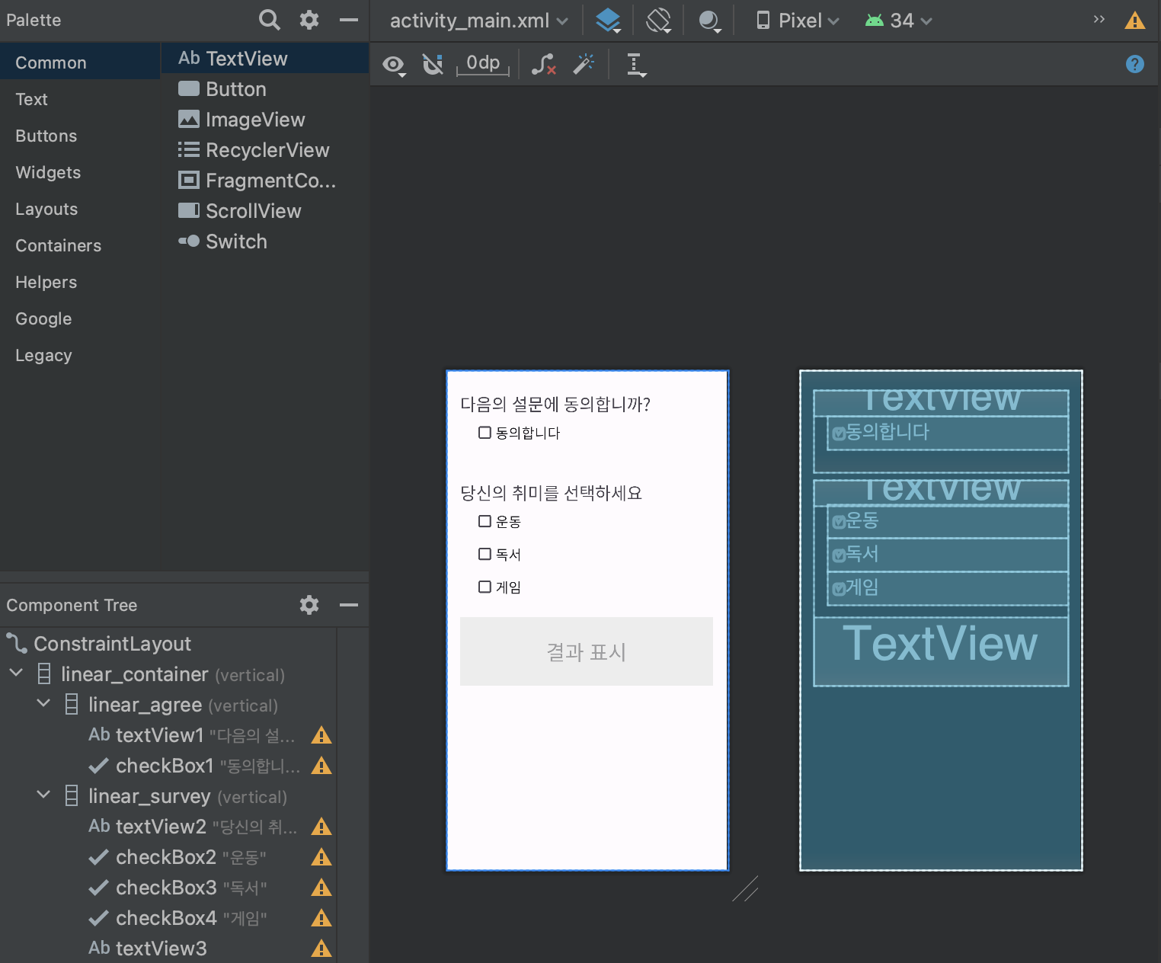Click the toolbar warning triangle icon
Viewport: 1161px width, 963px height.
[1135, 21]
